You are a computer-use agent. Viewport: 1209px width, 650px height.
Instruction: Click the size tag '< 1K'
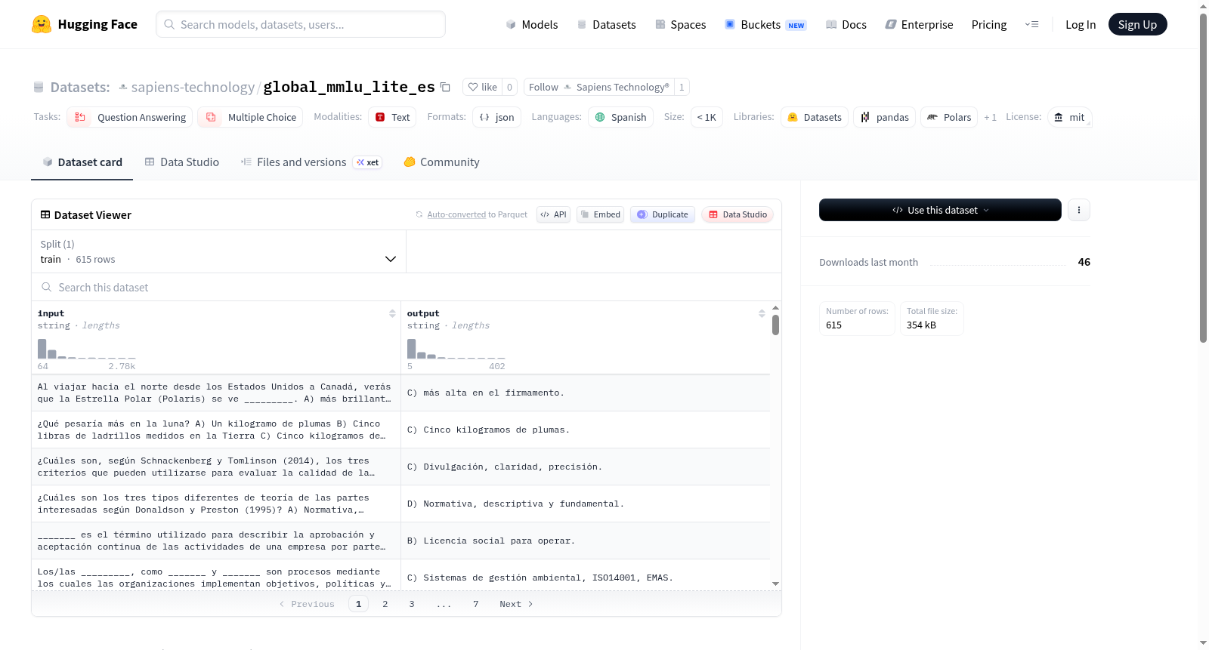point(707,117)
